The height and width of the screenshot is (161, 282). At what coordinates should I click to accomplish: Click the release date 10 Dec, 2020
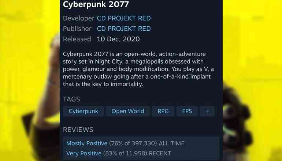[118, 39]
